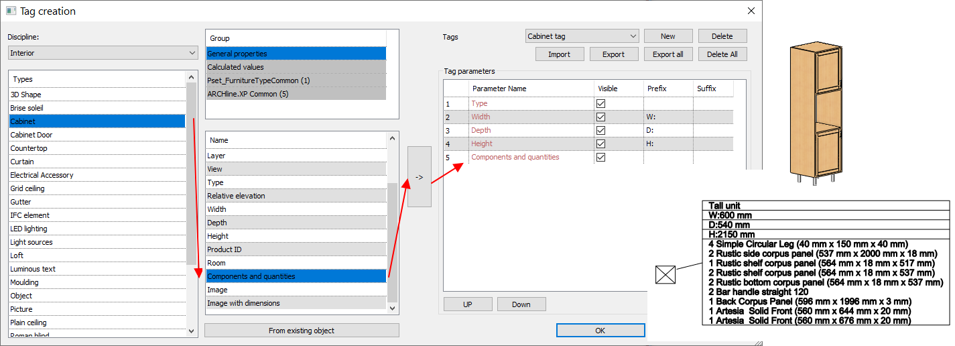
Task: Click the Suffix column header
Action: tap(713, 89)
